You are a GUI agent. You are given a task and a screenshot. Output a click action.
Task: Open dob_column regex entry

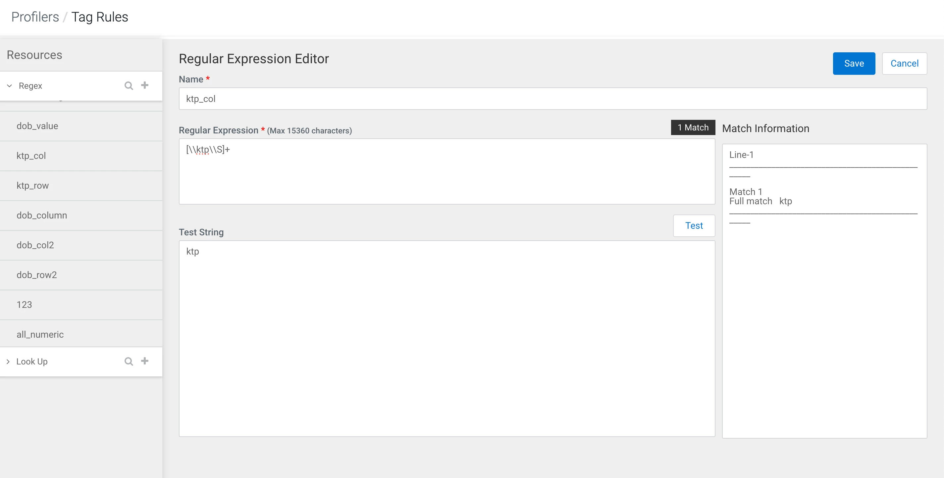point(81,215)
